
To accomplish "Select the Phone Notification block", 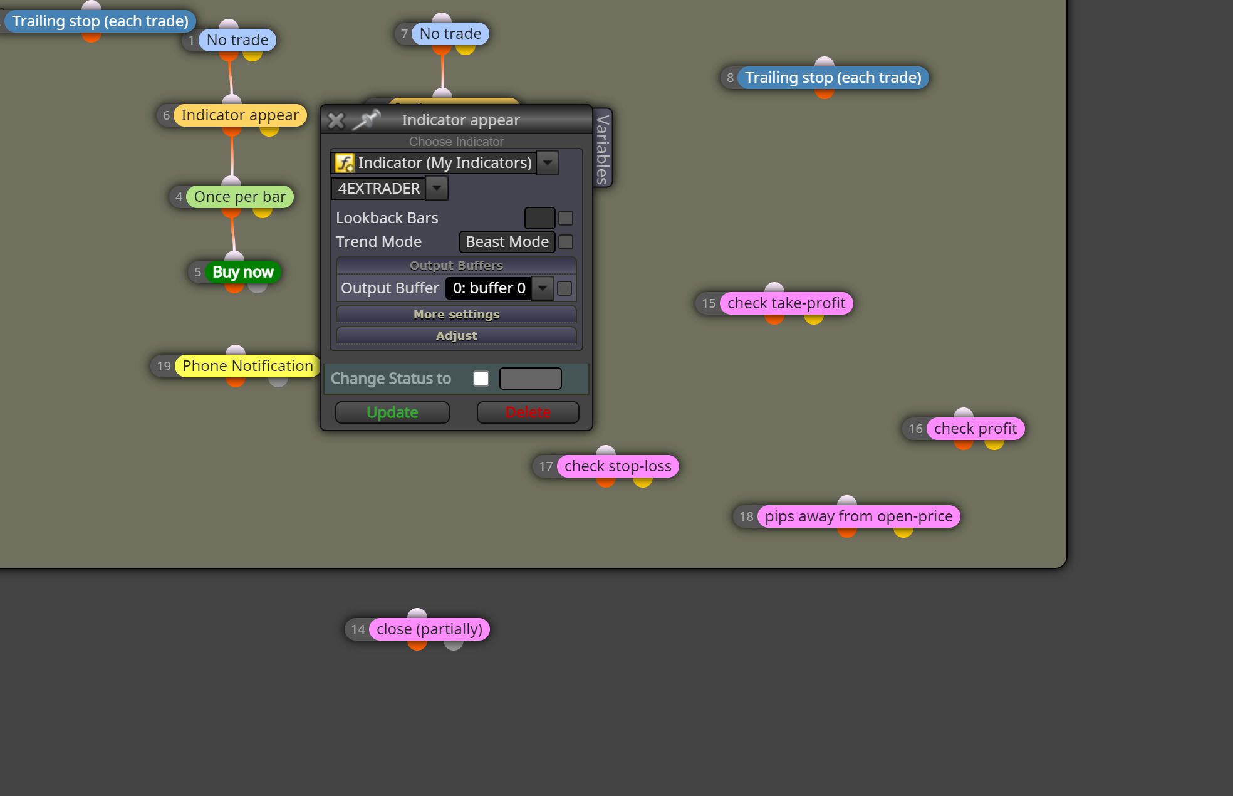I will point(247,366).
